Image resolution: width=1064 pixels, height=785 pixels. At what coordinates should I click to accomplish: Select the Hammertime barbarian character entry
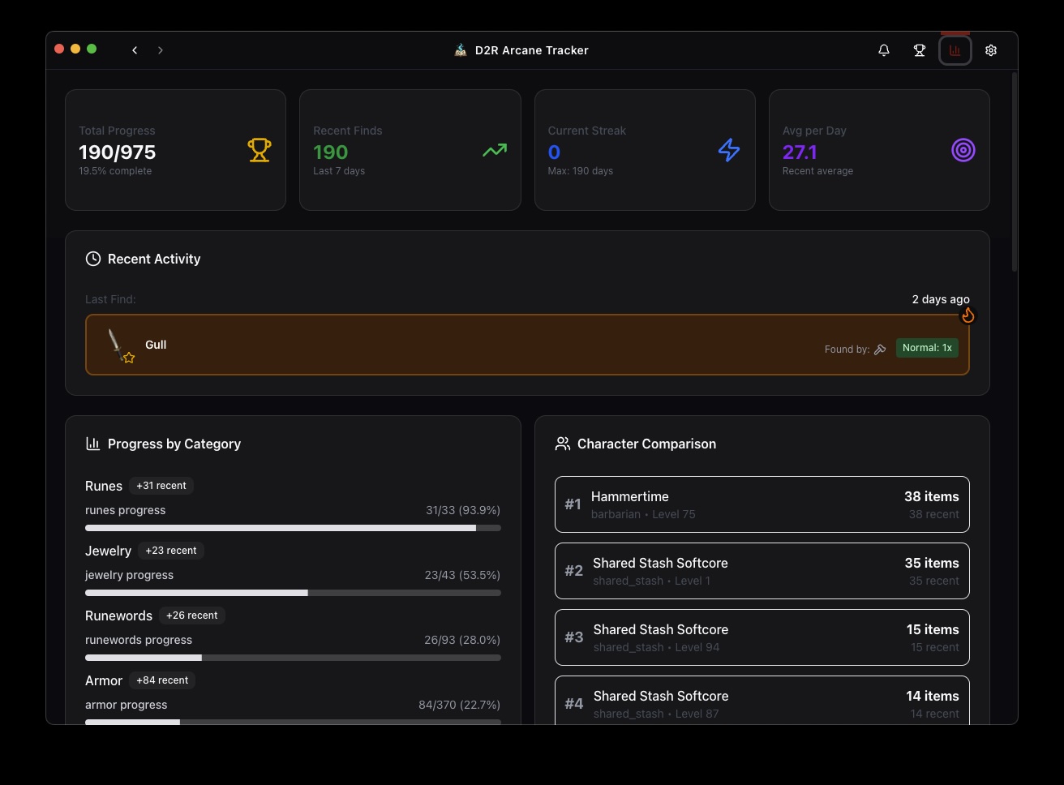(x=762, y=504)
